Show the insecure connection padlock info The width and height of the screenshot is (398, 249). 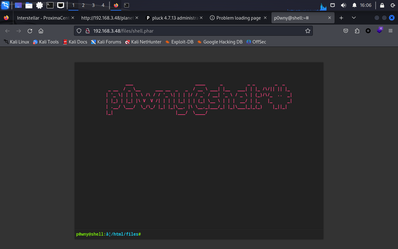[88, 31]
